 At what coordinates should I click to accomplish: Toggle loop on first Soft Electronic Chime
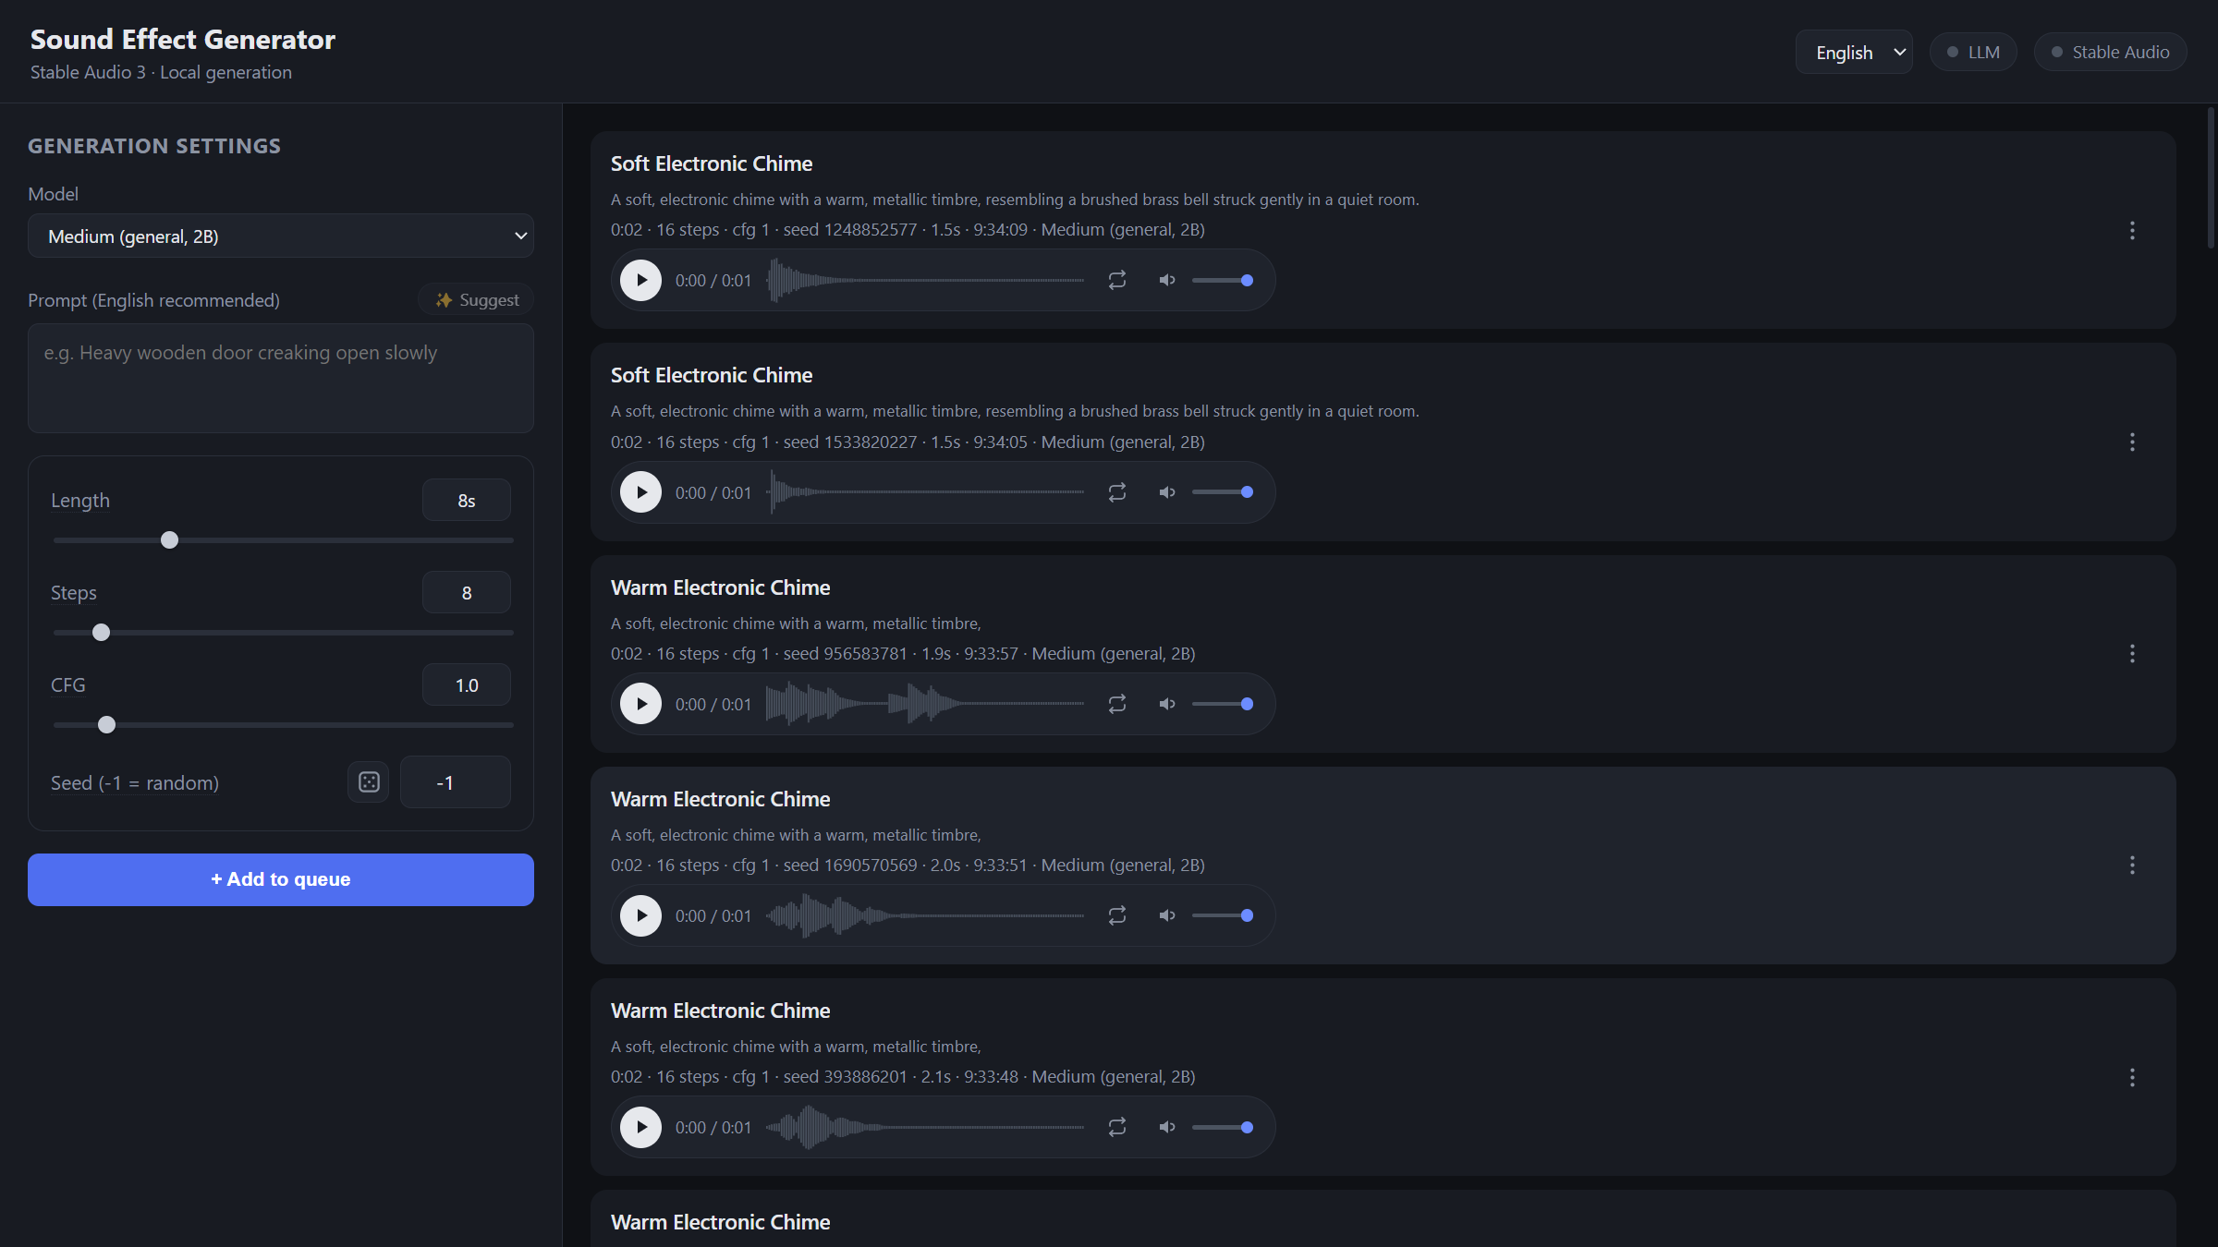(x=1117, y=280)
